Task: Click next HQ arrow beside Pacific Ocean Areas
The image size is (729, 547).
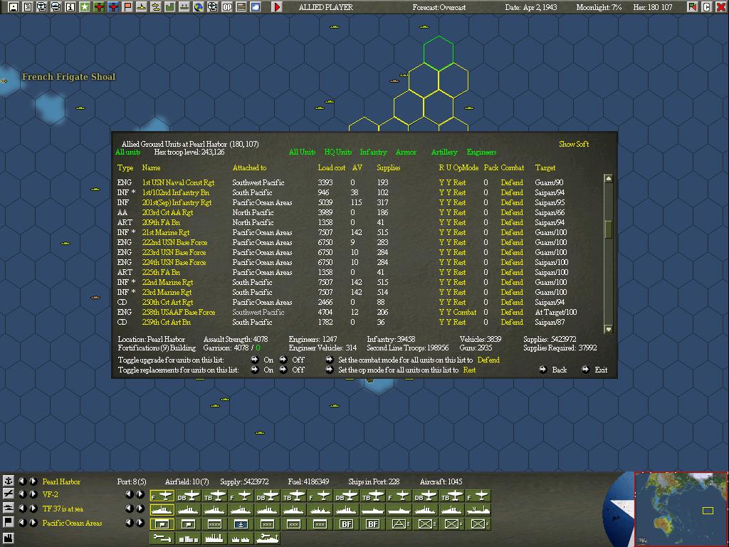Action: tap(33, 522)
